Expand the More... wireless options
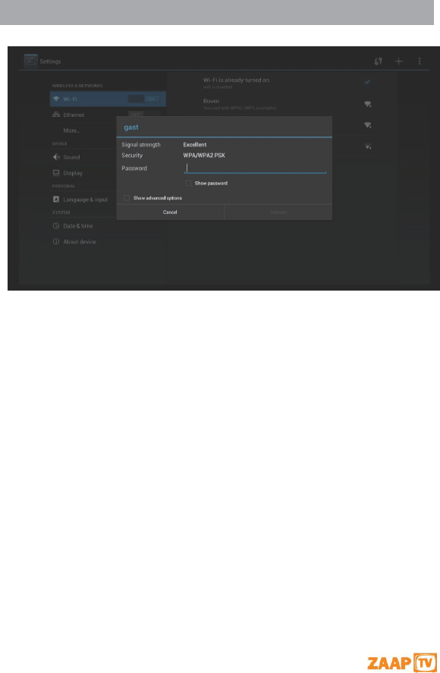The width and height of the screenshot is (440, 673). pyautogui.click(x=71, y=131)
